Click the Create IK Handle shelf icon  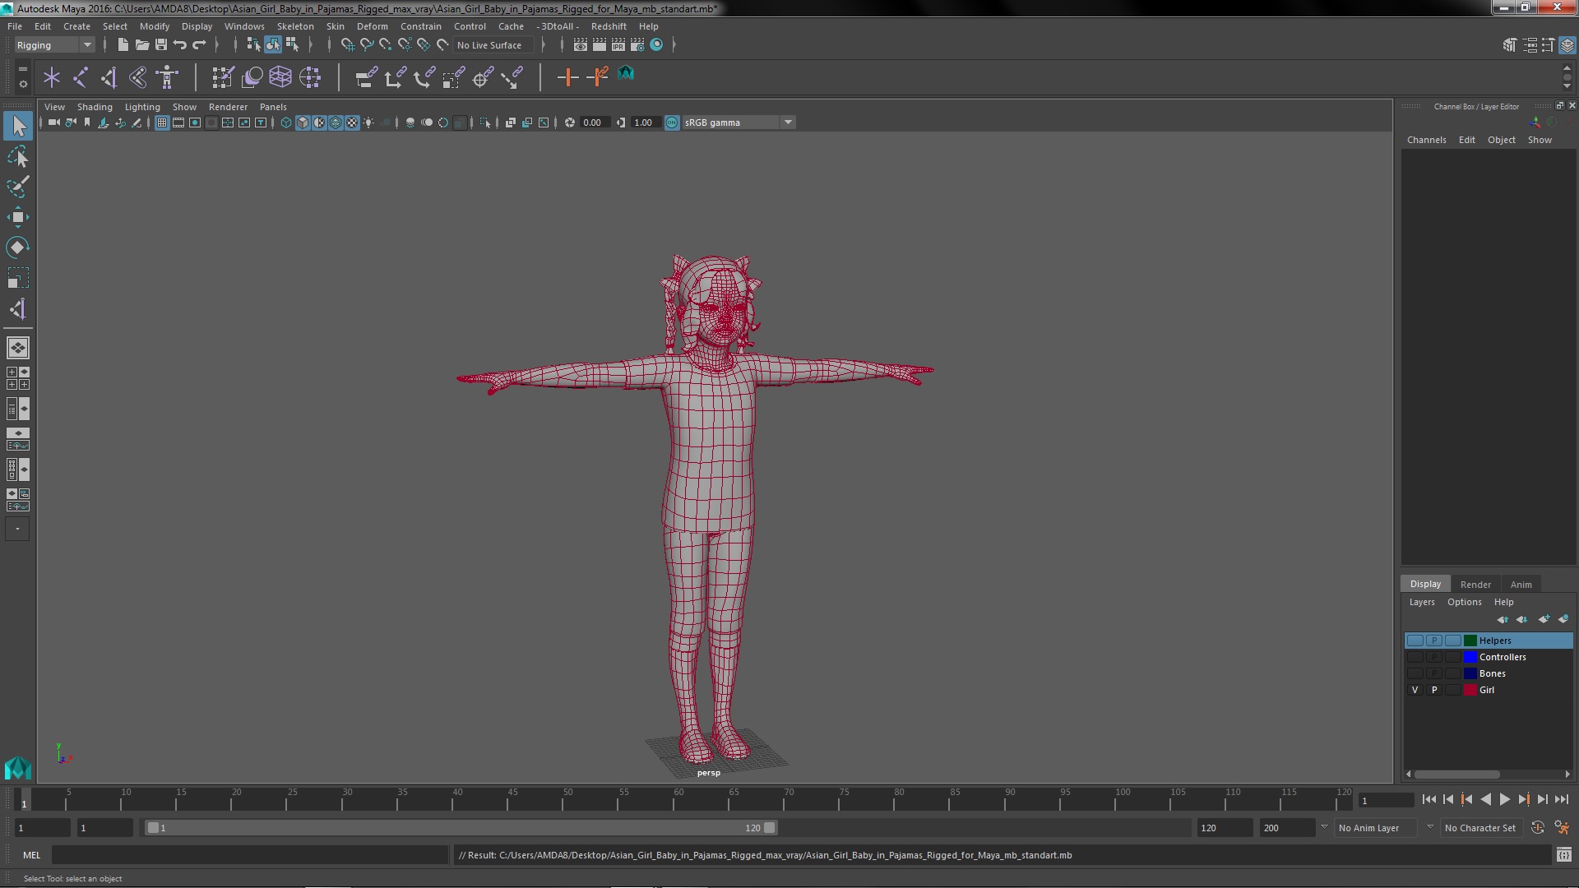pos(109,77)
